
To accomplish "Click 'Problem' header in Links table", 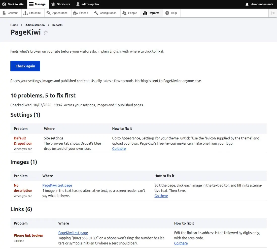I will pyautogui.click(x=21, y=223).
